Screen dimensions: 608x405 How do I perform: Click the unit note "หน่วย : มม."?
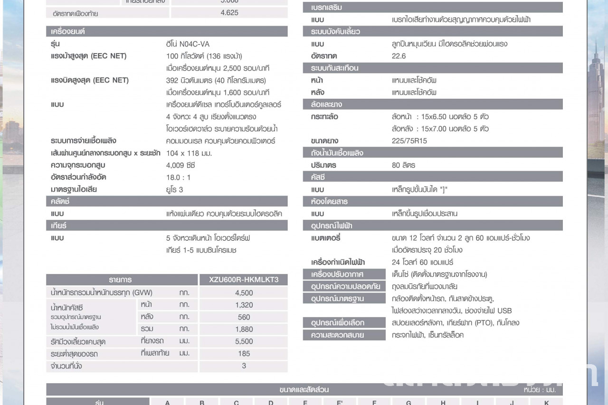click(540, 390)
